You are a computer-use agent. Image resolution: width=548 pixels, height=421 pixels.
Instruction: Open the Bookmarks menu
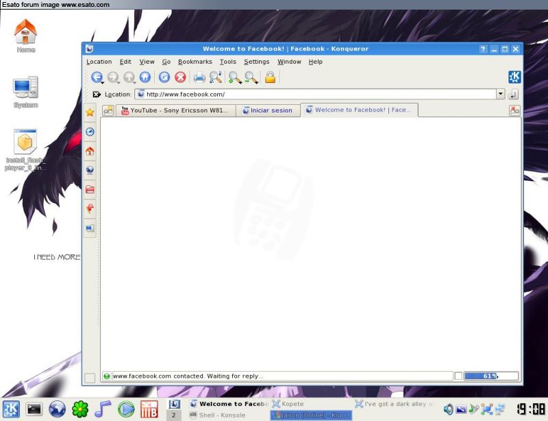click(195, 62)
